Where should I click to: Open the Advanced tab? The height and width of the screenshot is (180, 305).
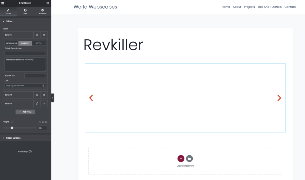42,12
